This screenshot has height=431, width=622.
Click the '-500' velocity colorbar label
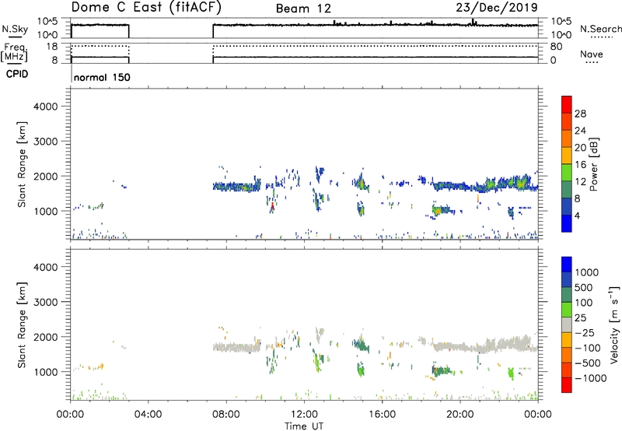(588, 363)
